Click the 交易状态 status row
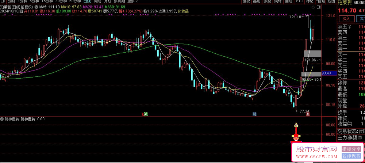This screenshot has height=163, width=365. [x=351, y=131]
